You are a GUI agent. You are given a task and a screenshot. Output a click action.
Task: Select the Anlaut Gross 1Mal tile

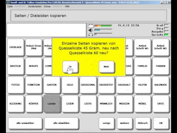[34, 47]
